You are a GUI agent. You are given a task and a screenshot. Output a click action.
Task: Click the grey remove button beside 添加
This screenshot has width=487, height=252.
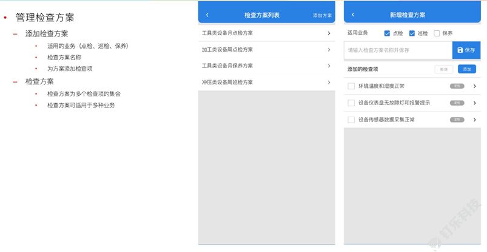pyautogui.click(x=444, y=69)
